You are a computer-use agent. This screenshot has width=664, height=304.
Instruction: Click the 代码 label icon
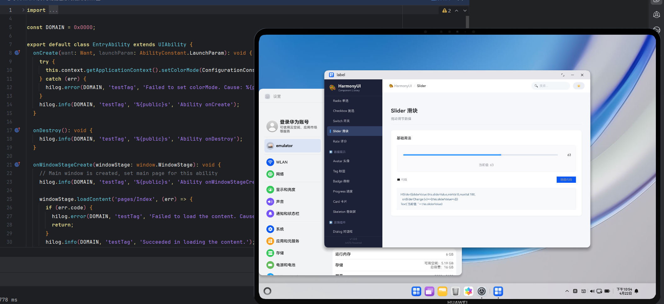[398, 180]
